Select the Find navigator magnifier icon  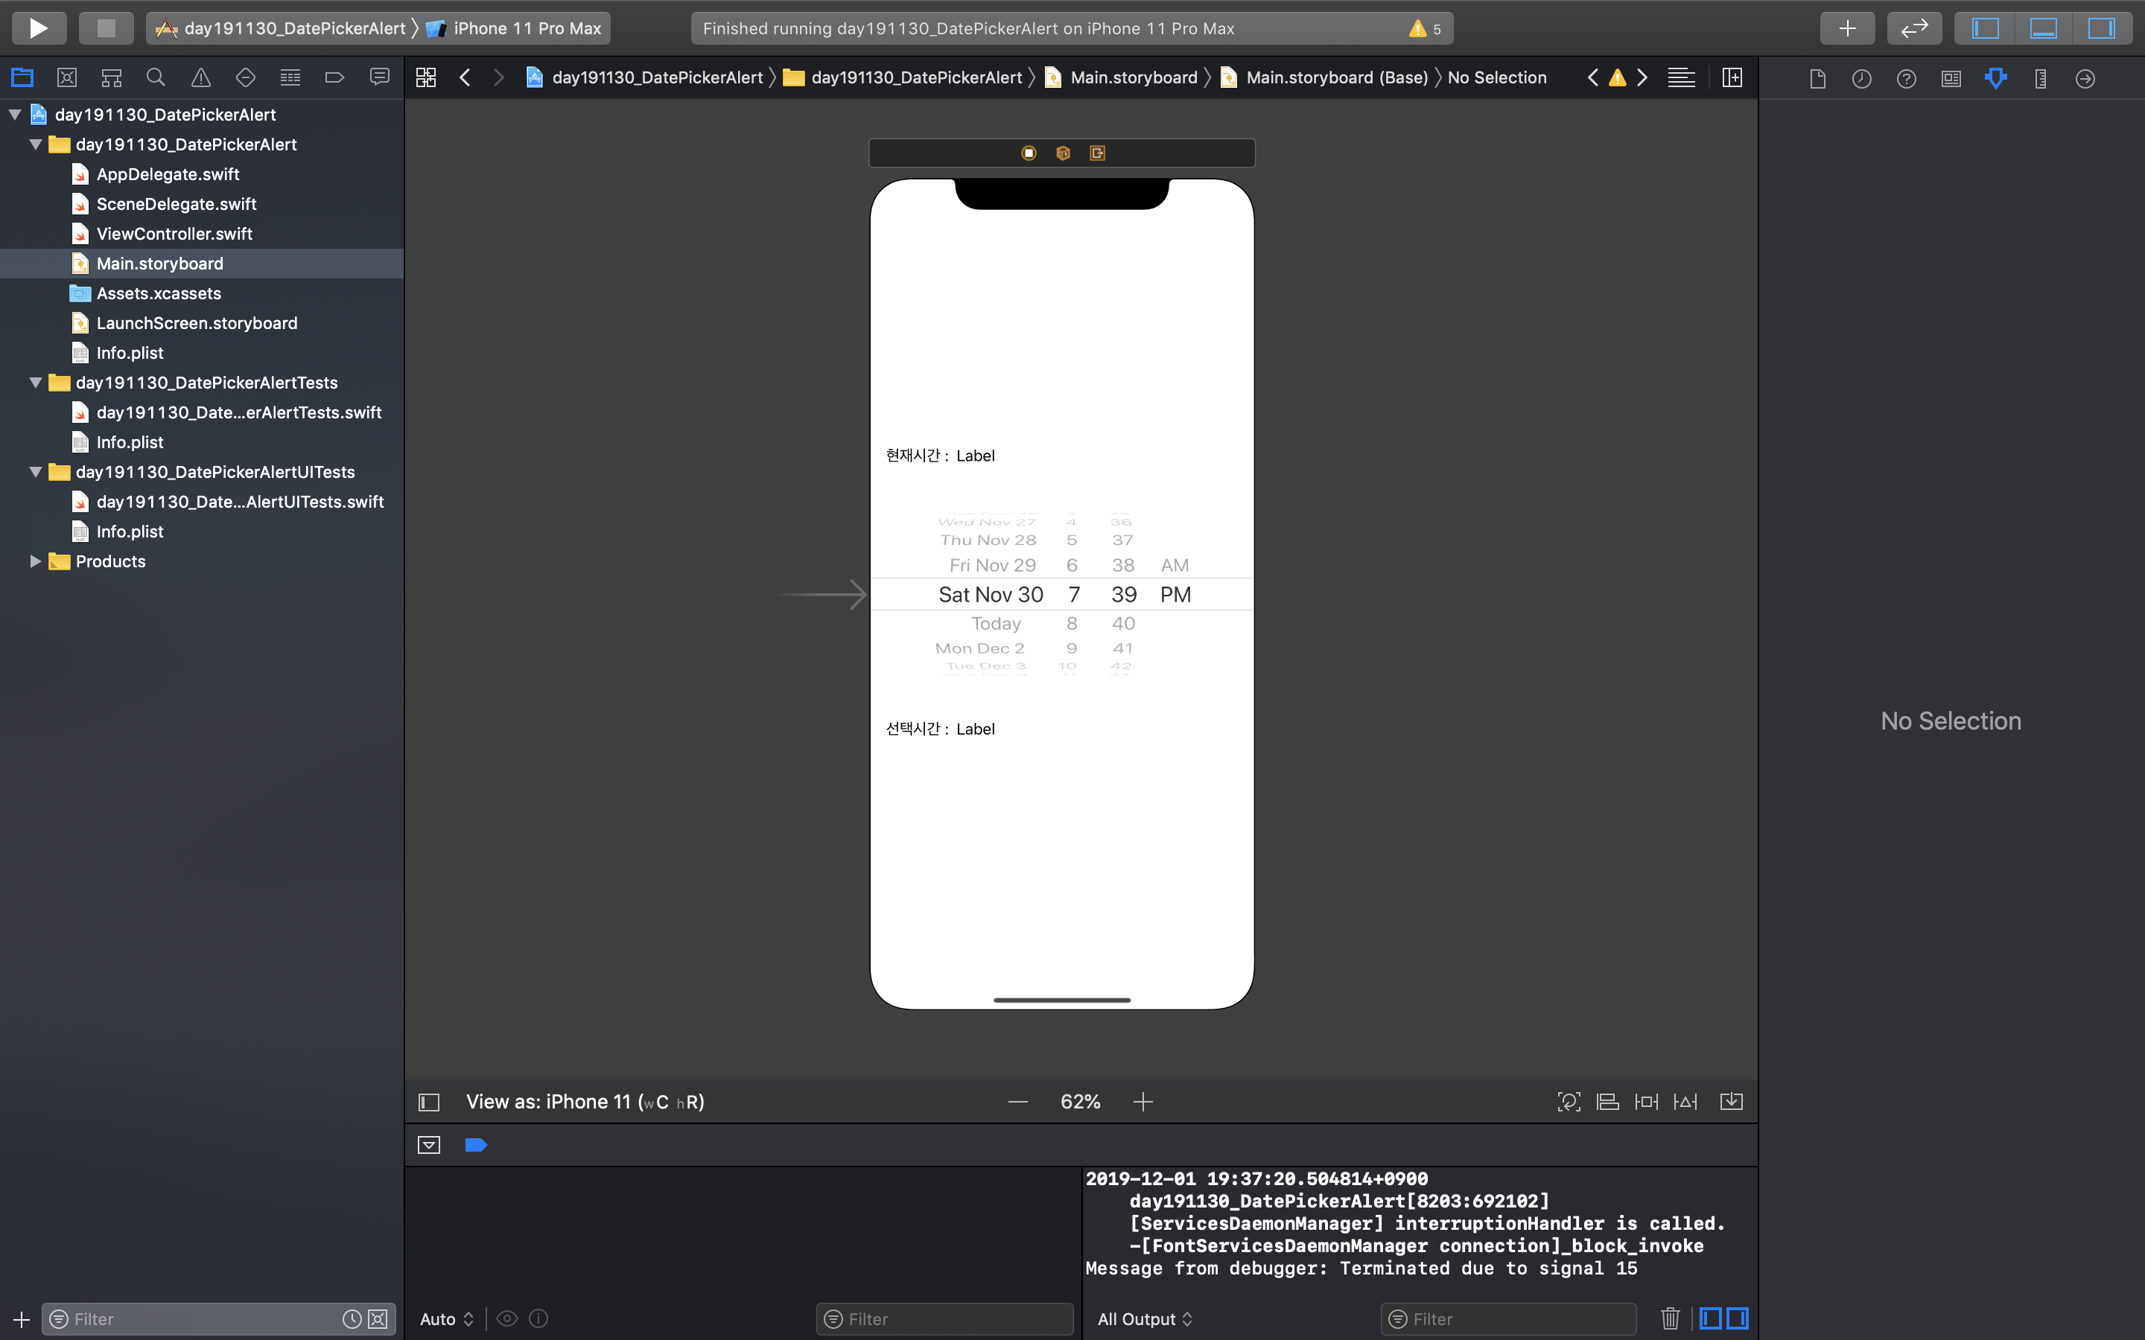156,78
